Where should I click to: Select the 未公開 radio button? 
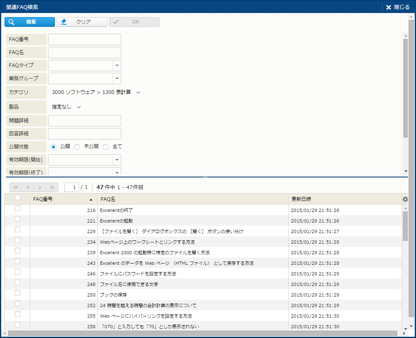point(77,147)
